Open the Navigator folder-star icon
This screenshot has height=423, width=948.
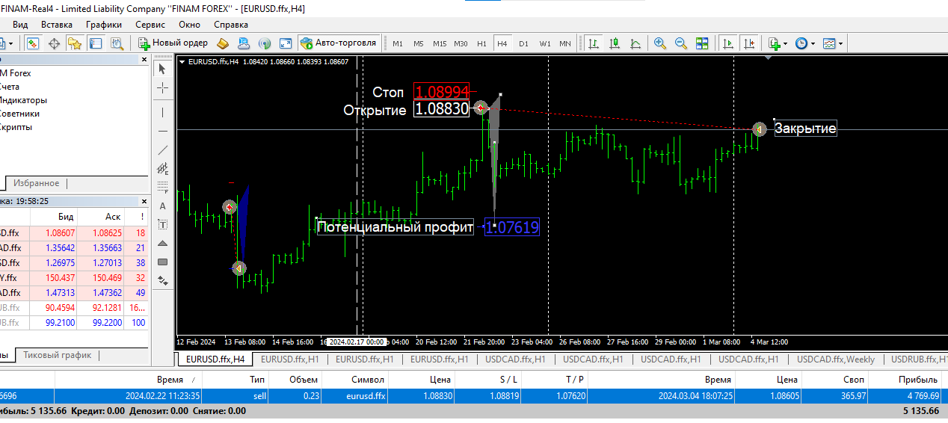pyautogui.click(x=74, y=43)
